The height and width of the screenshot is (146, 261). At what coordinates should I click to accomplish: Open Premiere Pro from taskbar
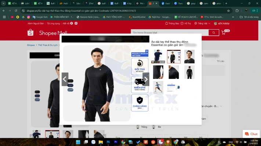tap(116, 142)
